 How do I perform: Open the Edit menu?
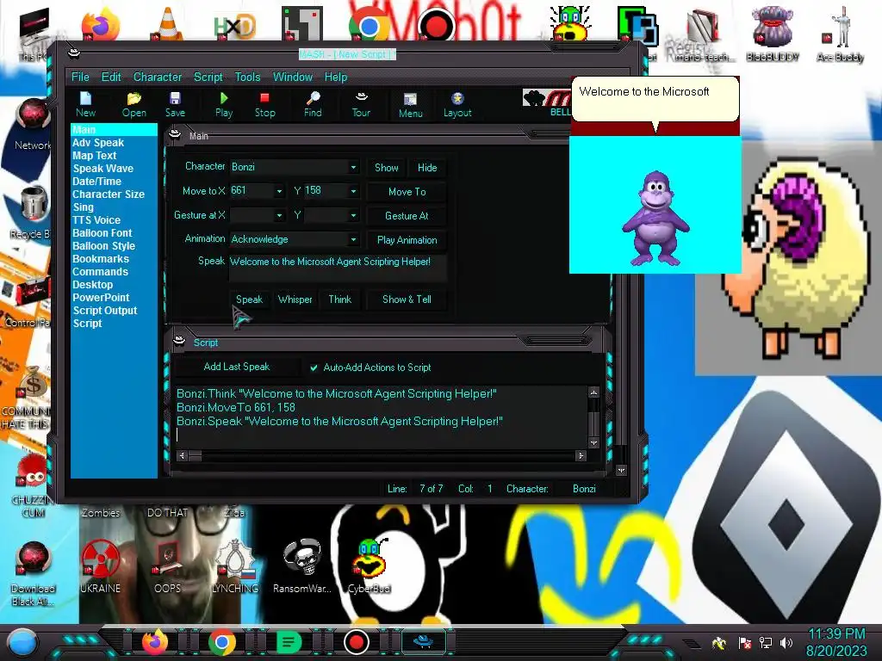pos(111,77)
